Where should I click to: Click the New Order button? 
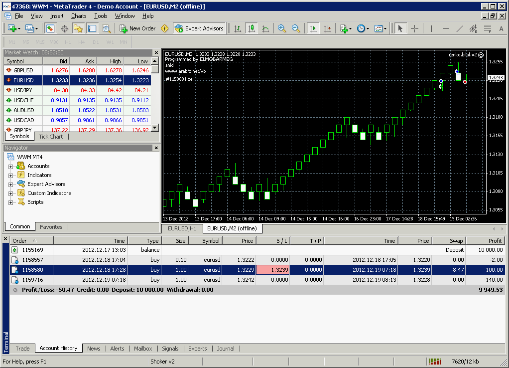coord(137,28)
